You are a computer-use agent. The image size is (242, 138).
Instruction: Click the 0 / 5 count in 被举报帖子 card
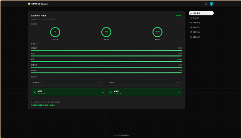pyautogui.click(x=102, y=82)
